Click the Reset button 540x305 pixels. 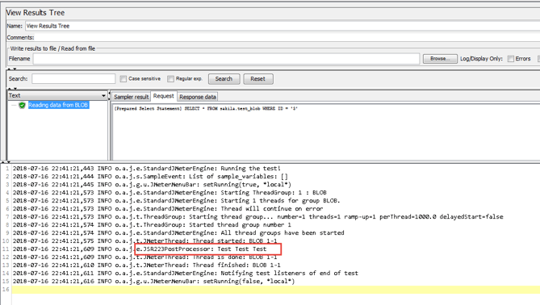258,79
